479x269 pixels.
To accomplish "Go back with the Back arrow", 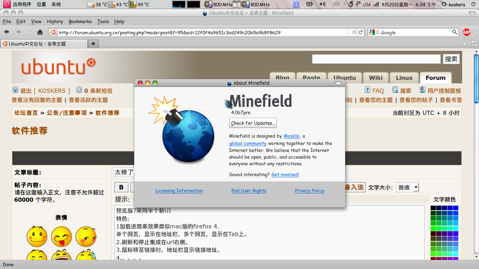I will pyautogui.click(x=7, y=32).
